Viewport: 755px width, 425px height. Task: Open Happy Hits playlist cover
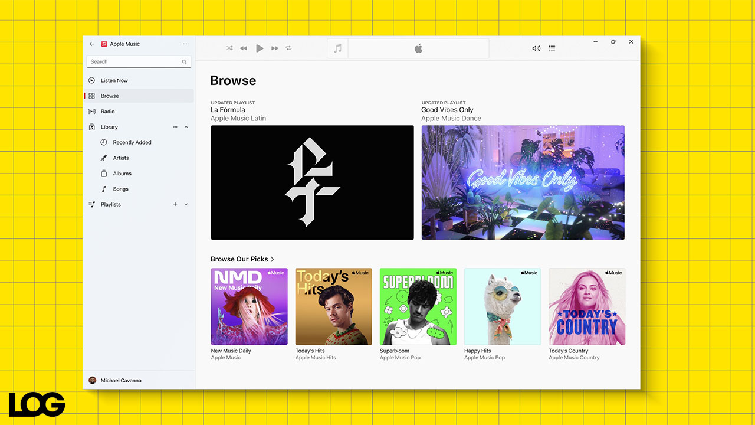[x=503, y=306]
